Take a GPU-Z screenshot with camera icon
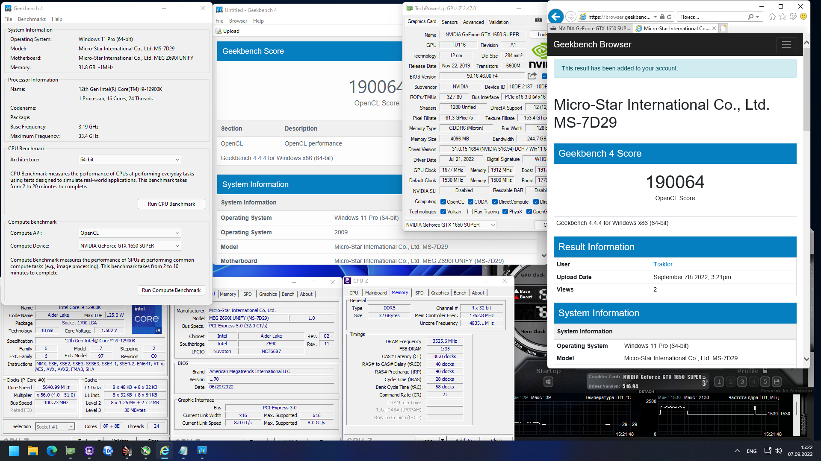This screenshot has width=821, height=461. (x=538, y=20)
